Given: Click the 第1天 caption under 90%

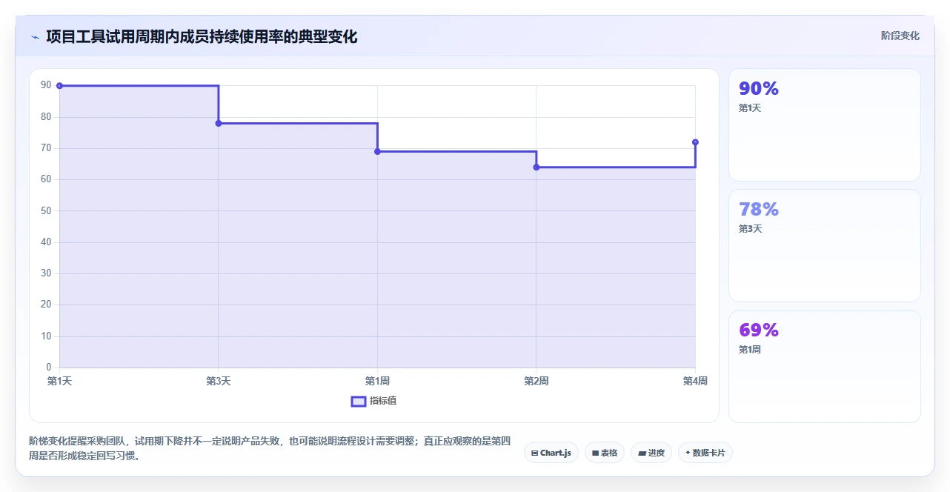Looking at the screenshot, I should click(x=750, y=108).
